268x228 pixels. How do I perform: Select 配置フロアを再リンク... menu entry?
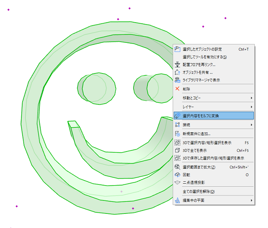click(x=214, y=65)
